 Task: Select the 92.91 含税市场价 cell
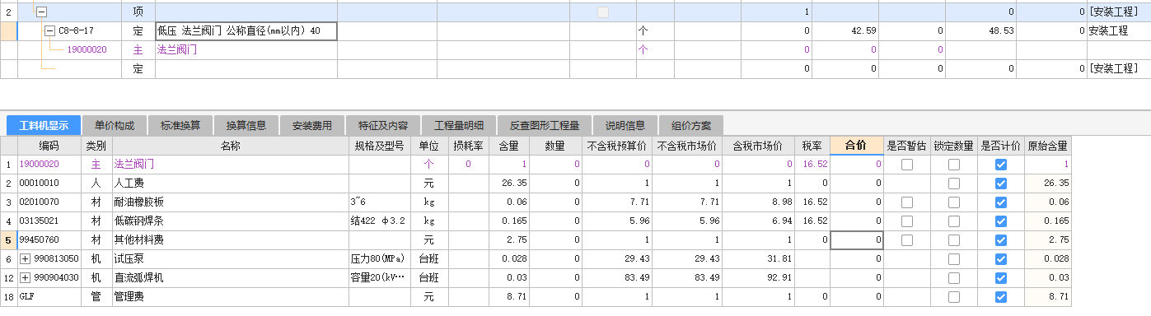point(758,278)
